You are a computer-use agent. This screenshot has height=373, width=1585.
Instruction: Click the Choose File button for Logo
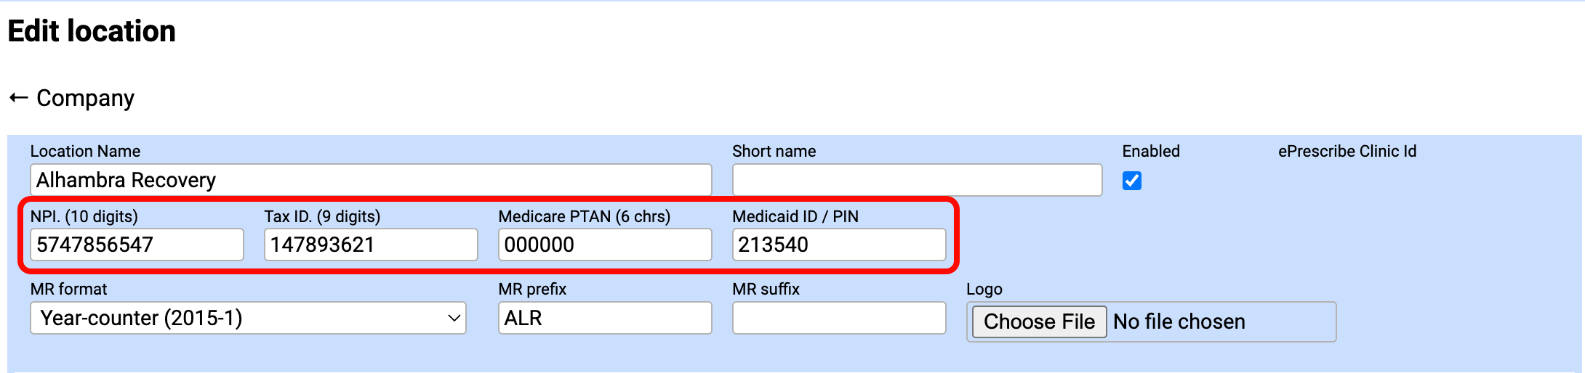[x=1039, y=321]
